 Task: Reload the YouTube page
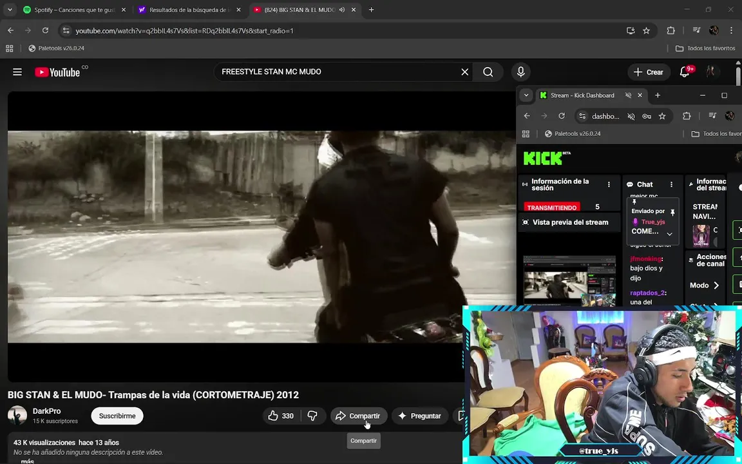tap(46, 30)
